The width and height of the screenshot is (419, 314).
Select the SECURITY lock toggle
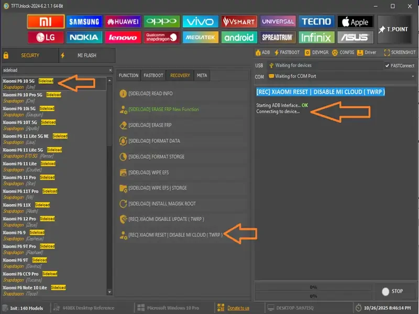[29, 55]
